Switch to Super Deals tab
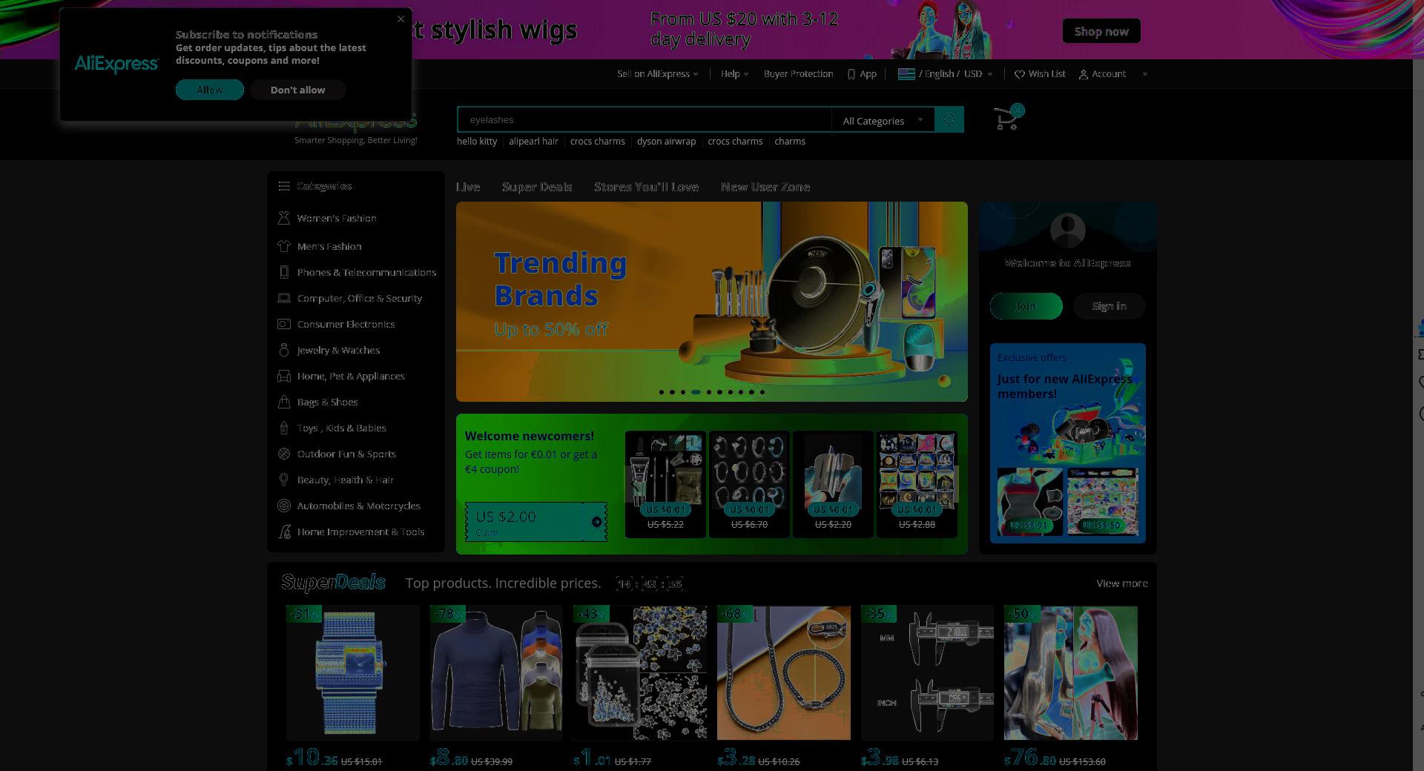Viewport: 1424px width, 771px height. click(537, 187)
